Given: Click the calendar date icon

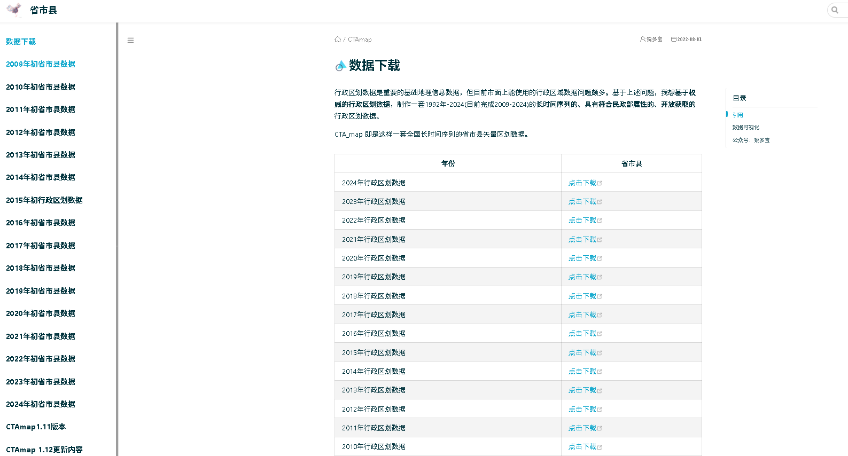Looking at the screenshot, I should click(674, 39).
